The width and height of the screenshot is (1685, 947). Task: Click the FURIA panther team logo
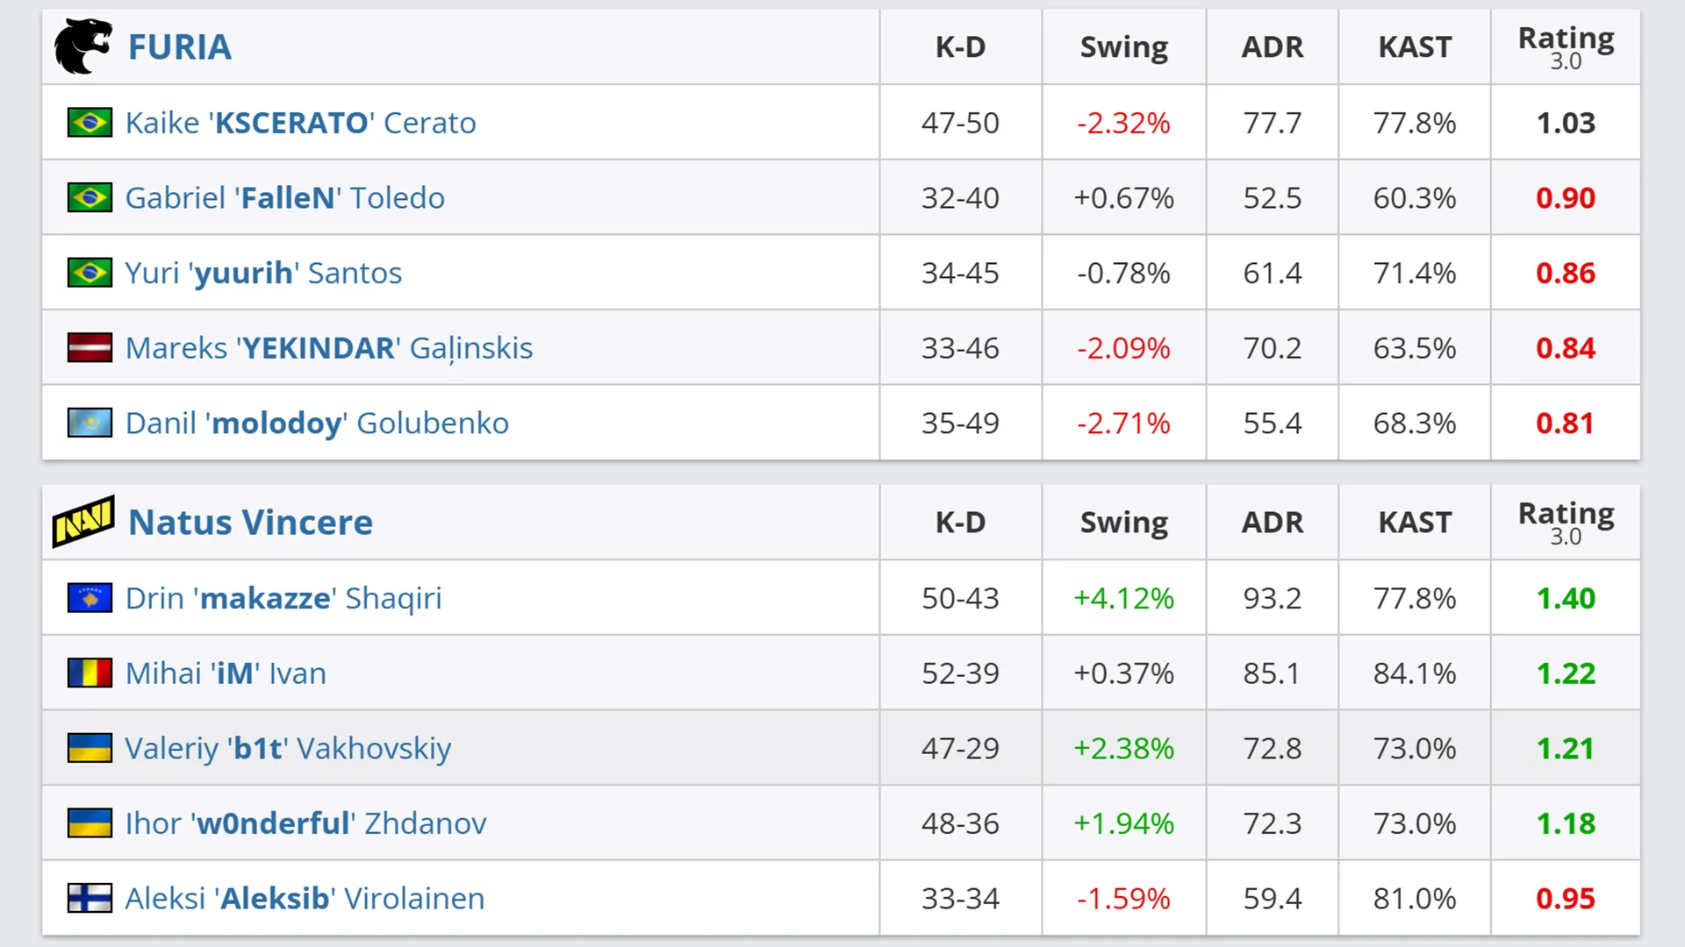click(x=83, y=46)
